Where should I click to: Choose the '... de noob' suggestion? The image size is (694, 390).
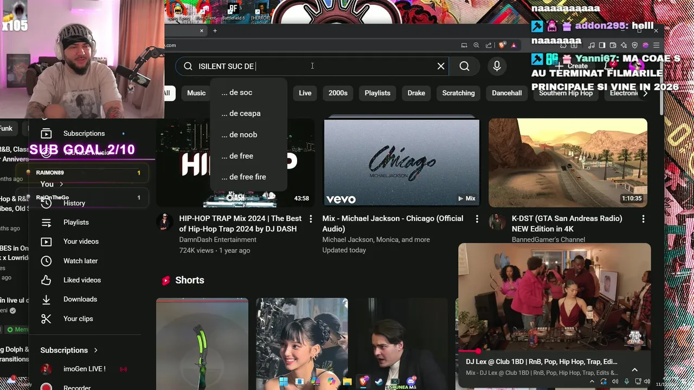(248, 135)
